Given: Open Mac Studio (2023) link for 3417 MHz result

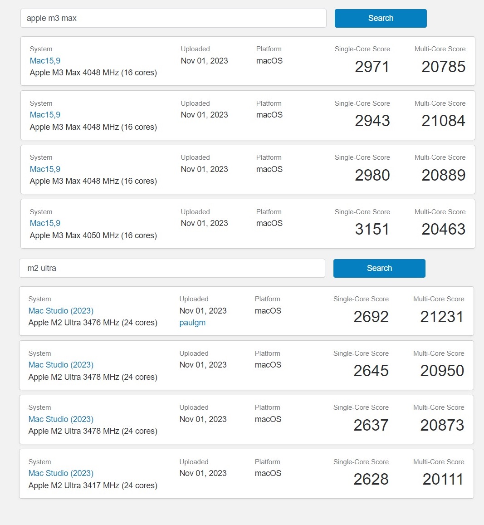Looking at the screenshot, I should [x=61, y=473].
